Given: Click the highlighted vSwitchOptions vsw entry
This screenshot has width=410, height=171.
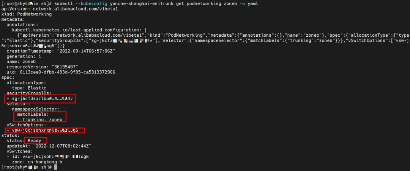Looking at the screenshot, I should (45, 130).
